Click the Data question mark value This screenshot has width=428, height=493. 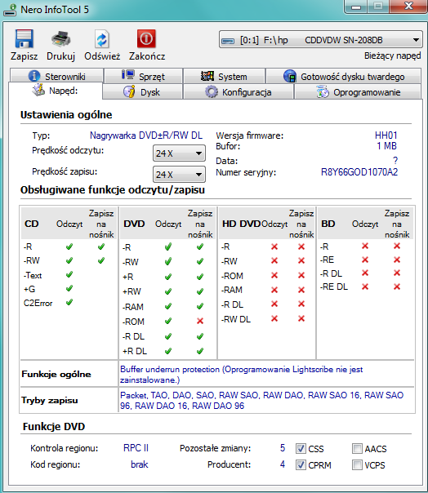[x=395, y=161]
